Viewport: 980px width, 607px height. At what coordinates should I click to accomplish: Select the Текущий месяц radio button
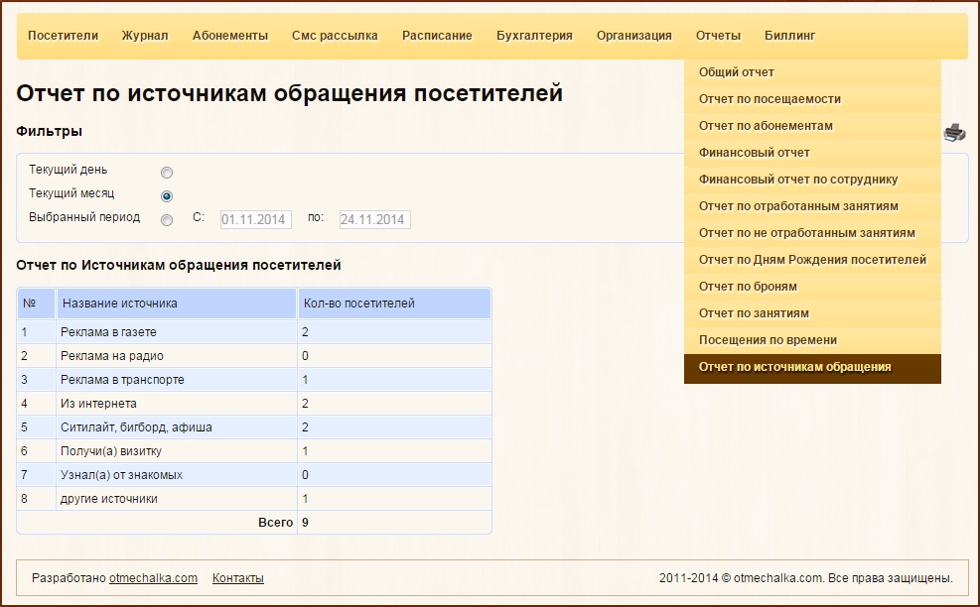[167, 196]
